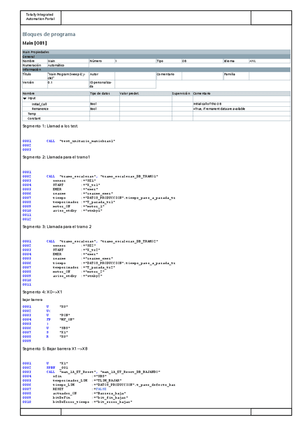This screenshot has height=425, width=301.
Task: Collapse the Input row triangle
Action: tap(25, 99)
